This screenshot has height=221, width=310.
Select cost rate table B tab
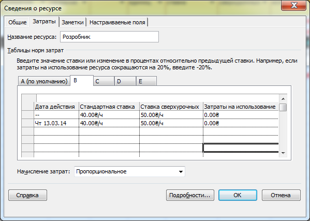(82, 80)
